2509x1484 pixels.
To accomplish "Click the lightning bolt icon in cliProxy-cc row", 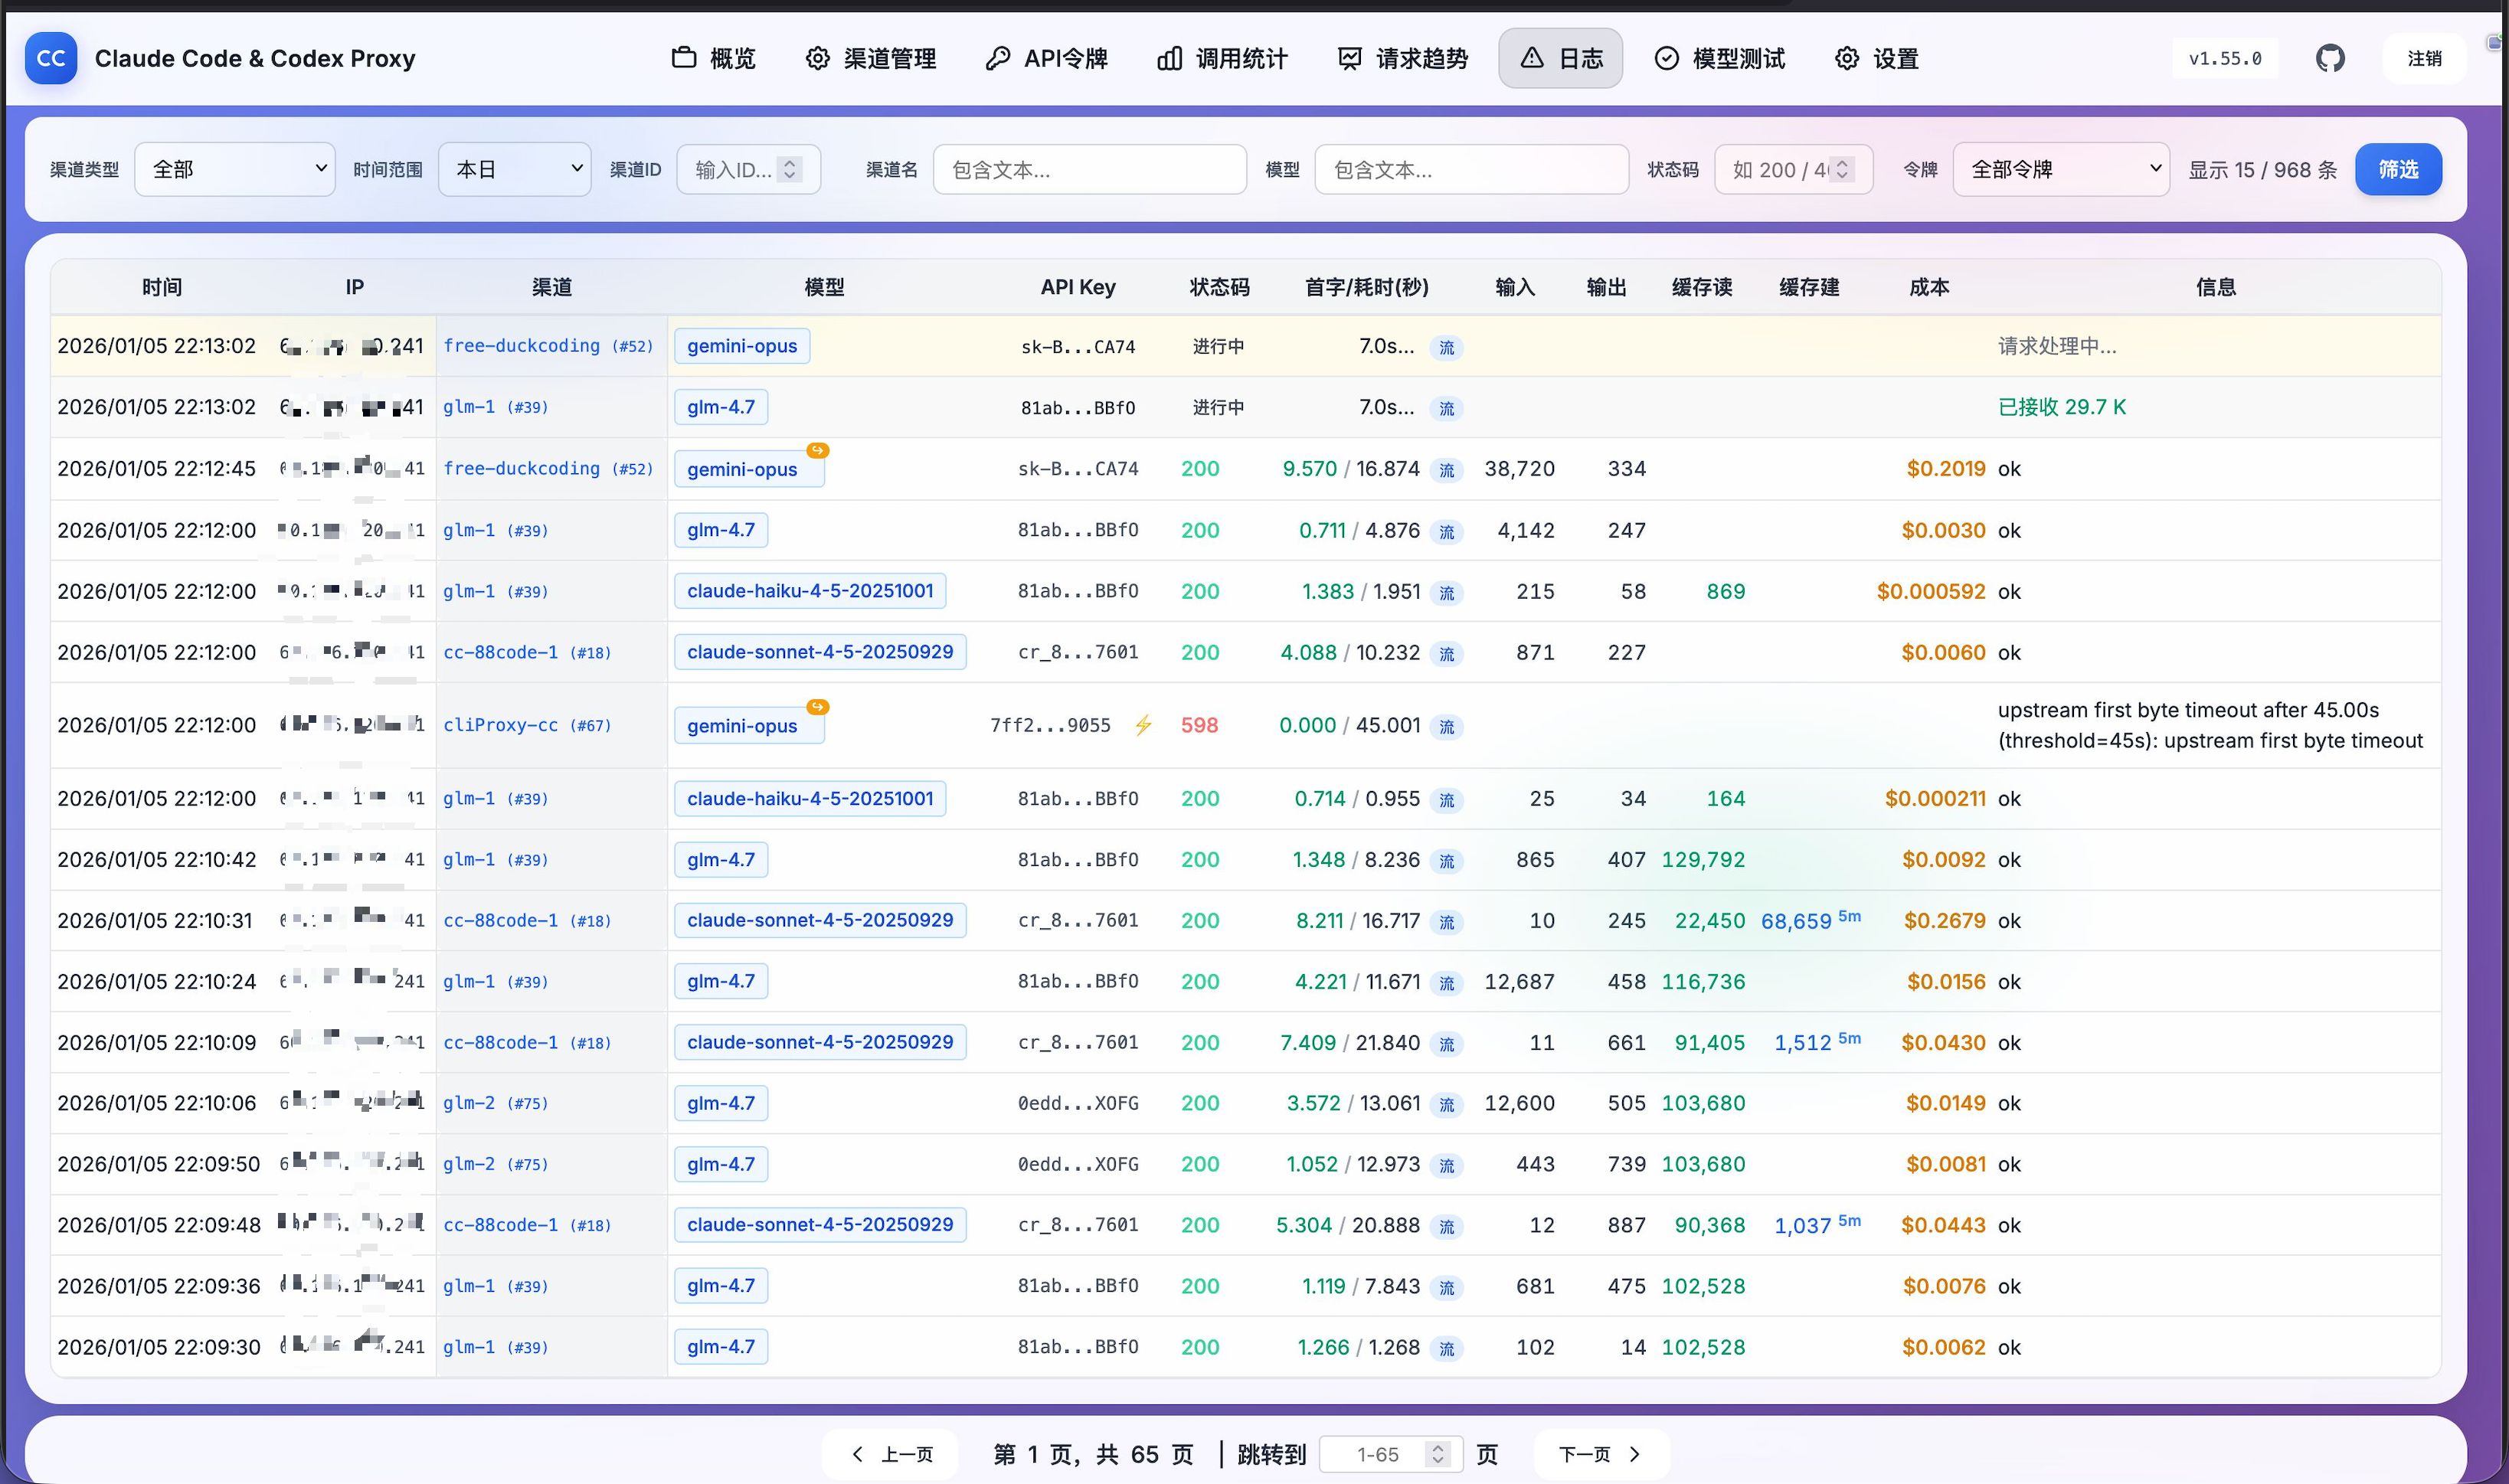I will point(1143,725).
